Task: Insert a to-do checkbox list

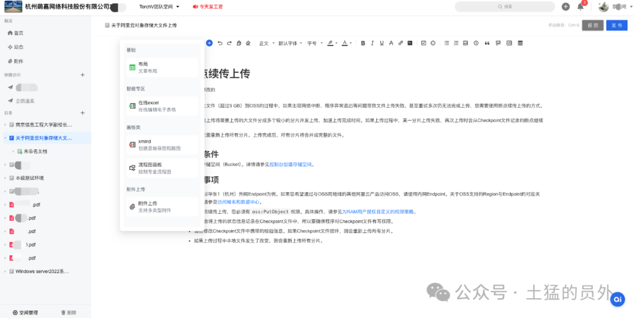Action: (424, 43)
